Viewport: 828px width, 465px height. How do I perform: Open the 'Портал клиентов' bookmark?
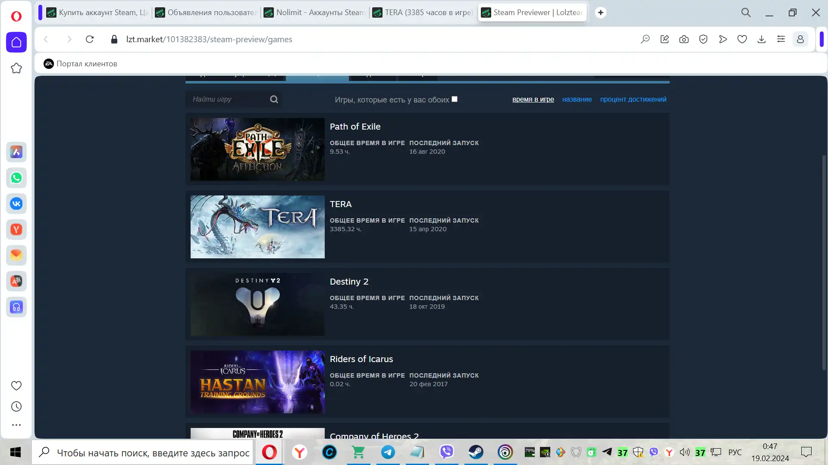click(80, 64)
